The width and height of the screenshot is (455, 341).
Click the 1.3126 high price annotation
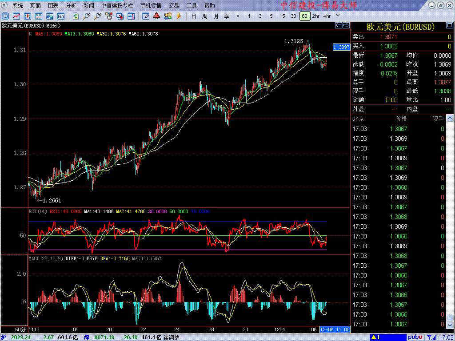(x=294, y=41)
